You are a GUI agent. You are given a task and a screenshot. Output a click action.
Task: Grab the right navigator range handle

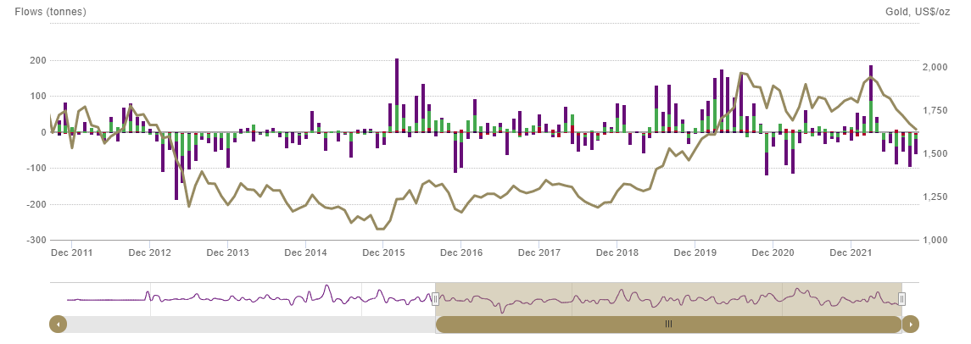(x=901, y=298)
